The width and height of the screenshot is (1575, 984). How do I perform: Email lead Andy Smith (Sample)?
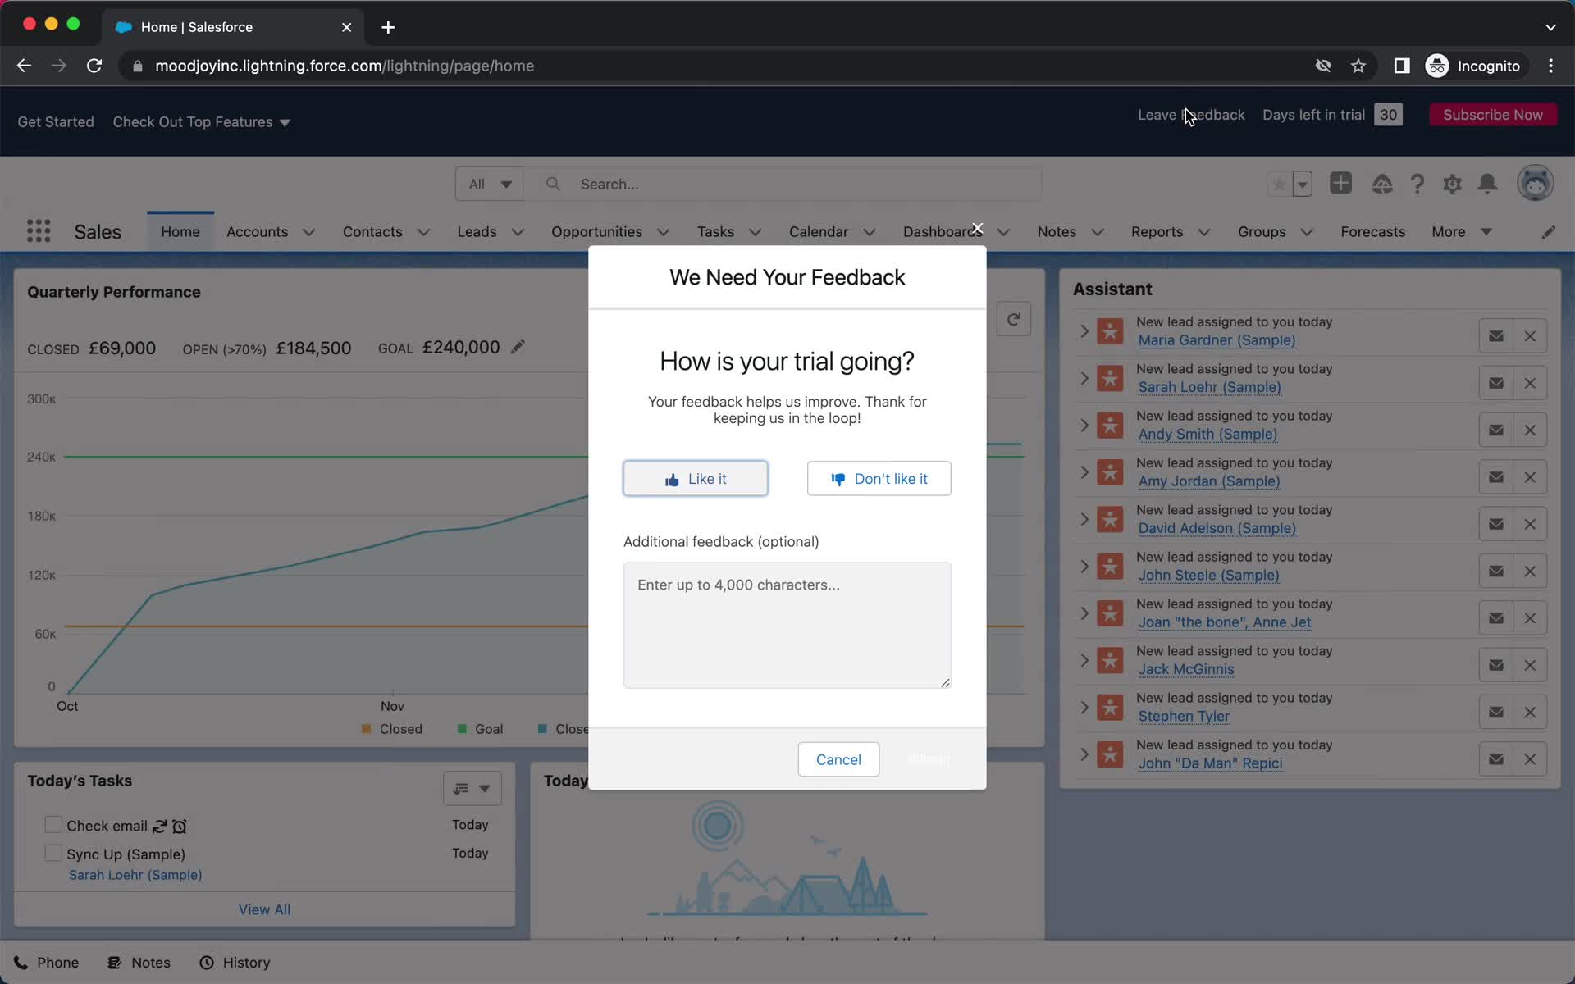pyautogui.click(x=1496, y=430)
